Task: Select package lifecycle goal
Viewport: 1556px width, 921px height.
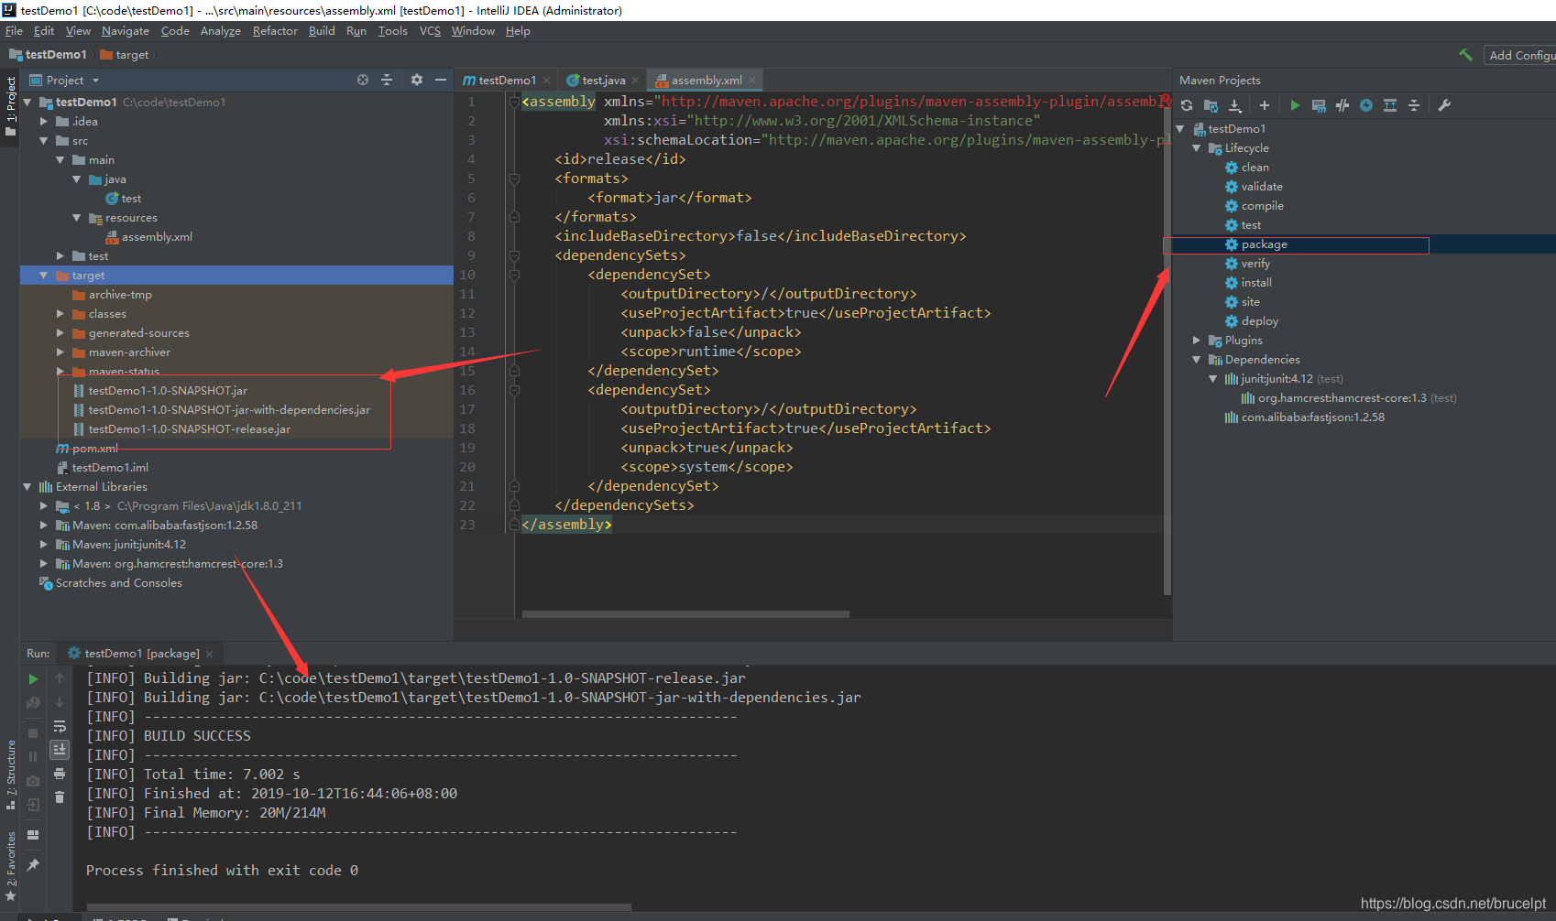Action: (1264, 244)
